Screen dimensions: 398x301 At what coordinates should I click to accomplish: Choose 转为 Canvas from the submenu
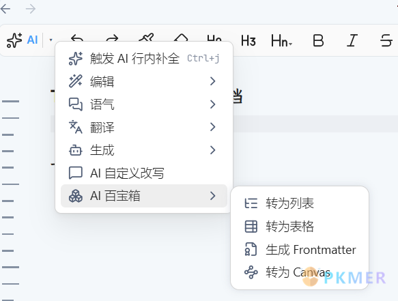300,272
